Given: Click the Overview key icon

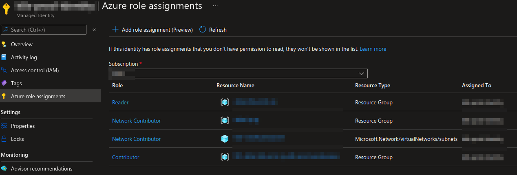Looking at the screenshot, I should [4, 44].
